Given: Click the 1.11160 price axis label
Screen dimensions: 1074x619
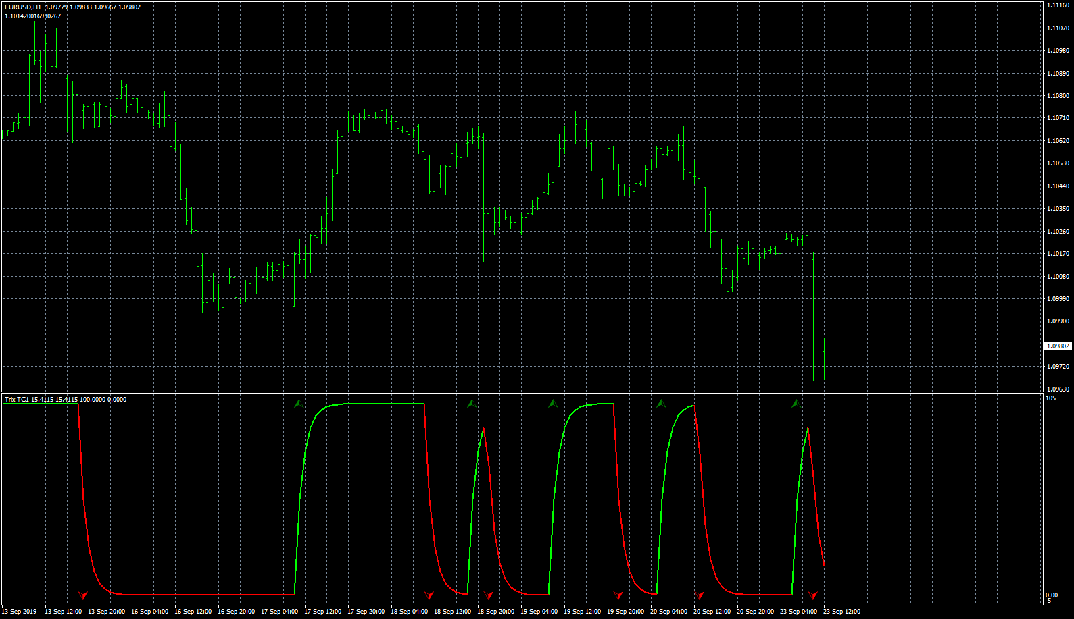Looking at the screenshot, I should 1058,5.
